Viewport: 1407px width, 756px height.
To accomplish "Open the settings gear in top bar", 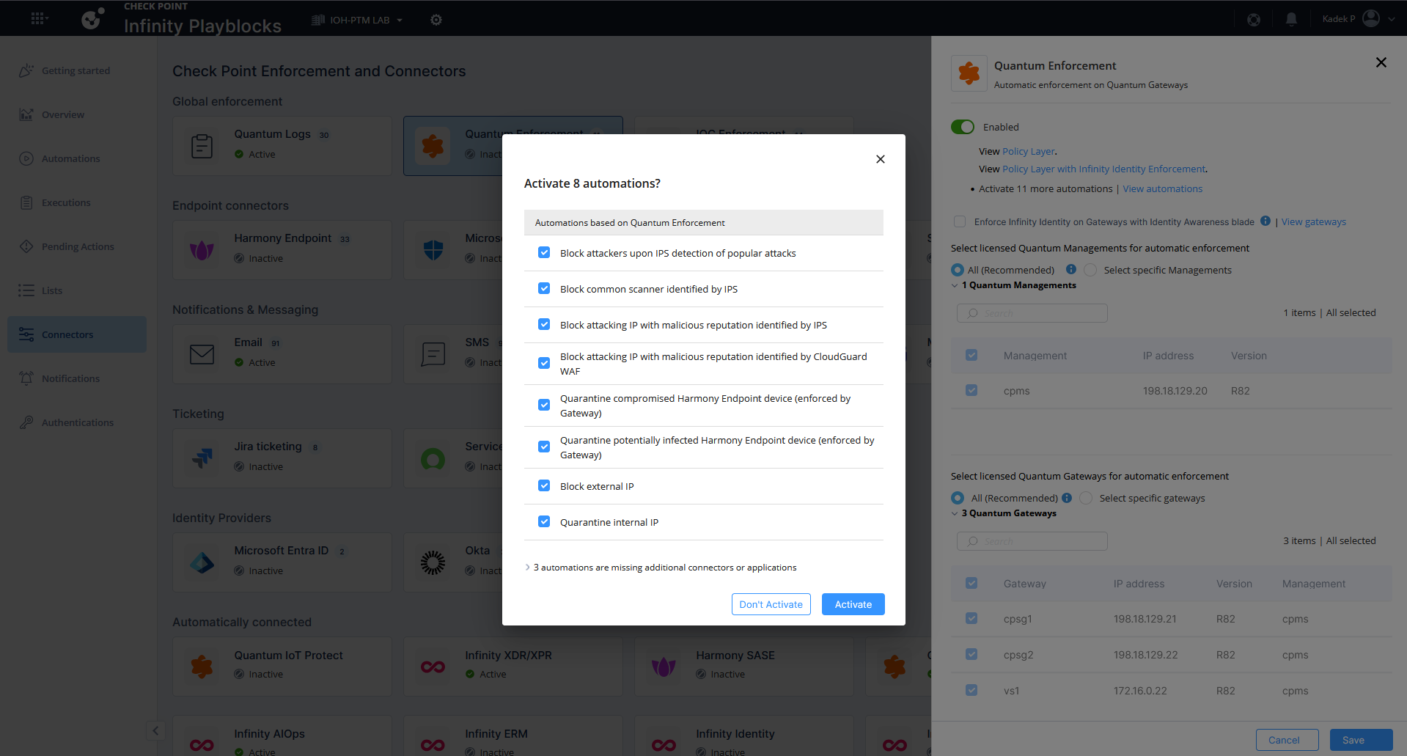I will point(436,20).
